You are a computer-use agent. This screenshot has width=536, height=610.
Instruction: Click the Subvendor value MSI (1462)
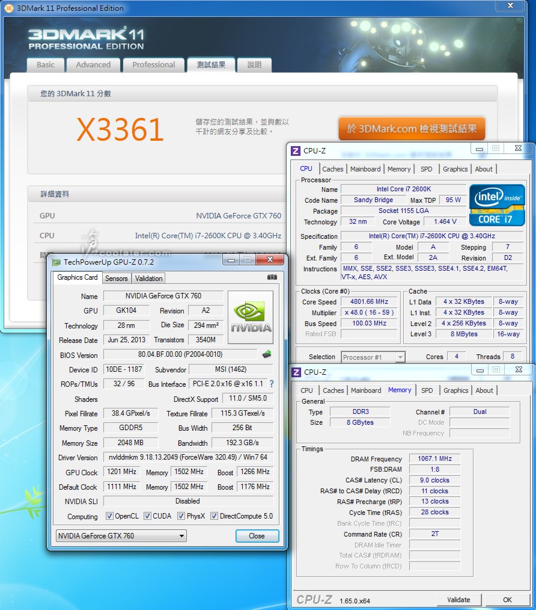(231, 369)
